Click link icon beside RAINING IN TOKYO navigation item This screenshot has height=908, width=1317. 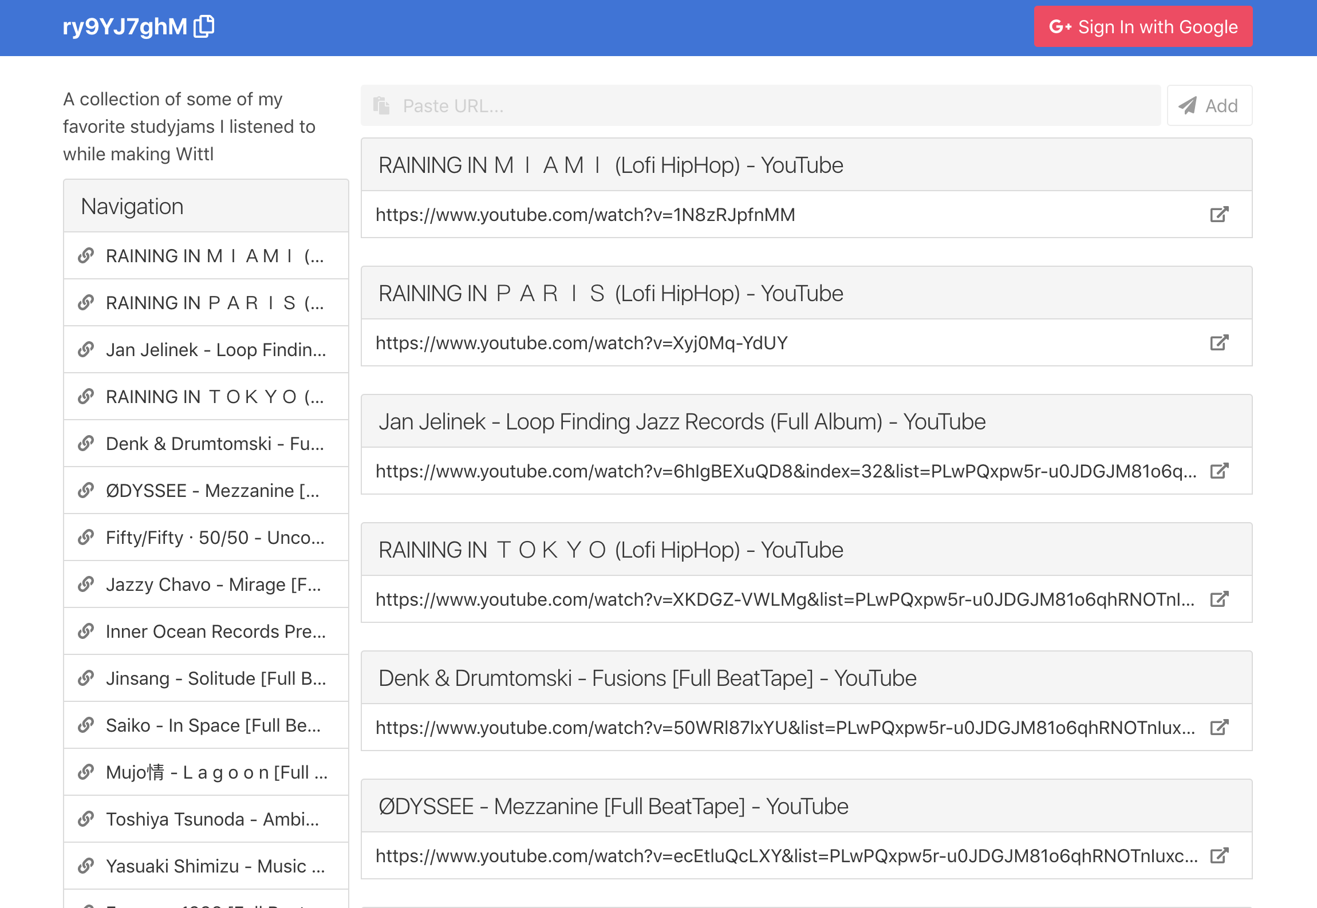86,396
